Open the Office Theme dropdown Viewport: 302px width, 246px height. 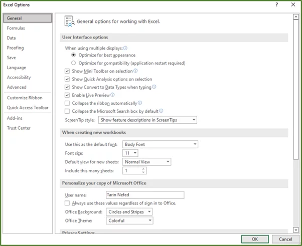pos(129,220)
